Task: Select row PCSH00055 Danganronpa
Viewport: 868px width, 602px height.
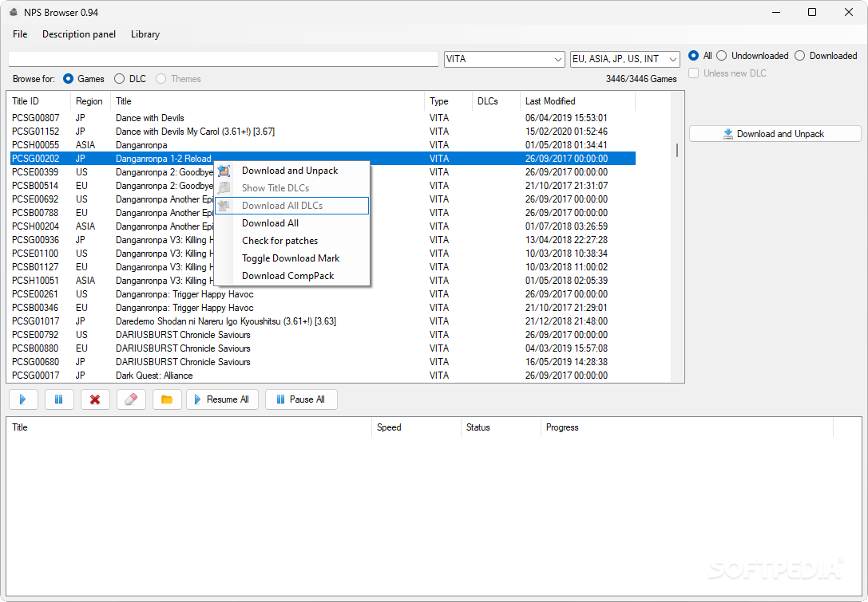Action: pyautogui.click(x=323, y=145)
